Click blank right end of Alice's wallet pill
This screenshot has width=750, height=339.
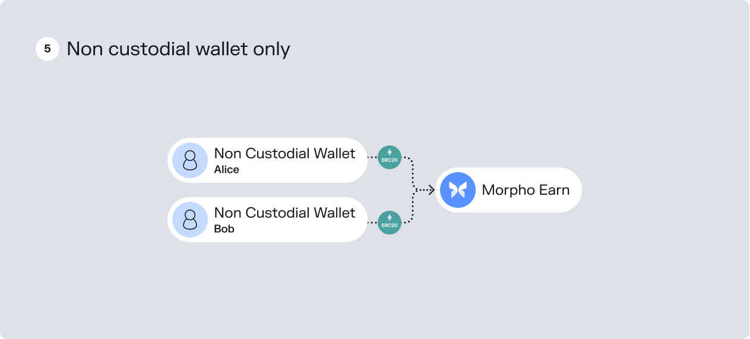tap(361, 160)
